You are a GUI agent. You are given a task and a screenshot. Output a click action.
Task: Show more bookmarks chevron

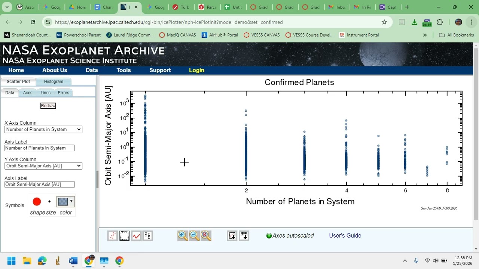pos(425,35)
